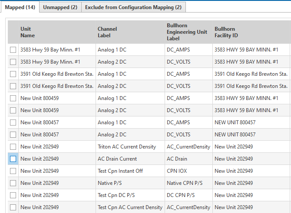Tick checkbox for 3591 Old Keego Rd Analog 1 DC
Viewport: 291px width, 213px height.
(13, 74)
